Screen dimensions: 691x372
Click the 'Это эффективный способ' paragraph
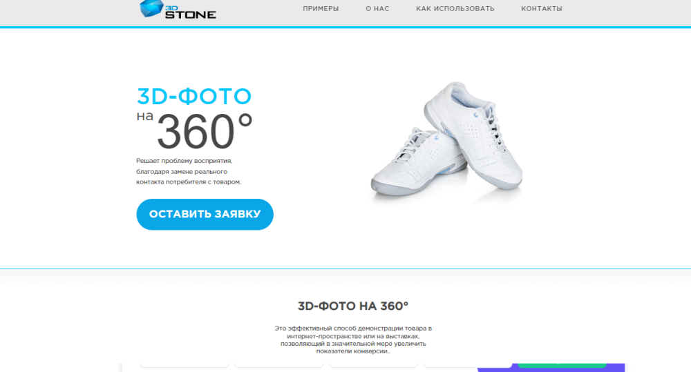point(353,339)
